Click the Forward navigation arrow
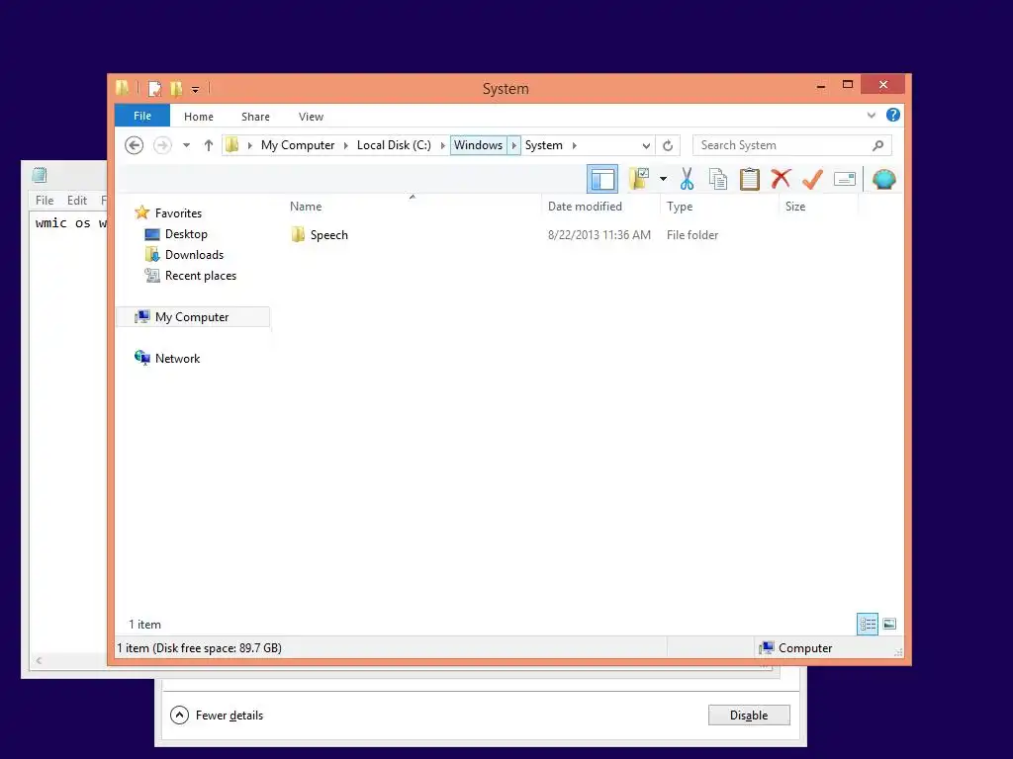Image resolution: width=1013 pixels, height=759 pixels. click(162, 145)
